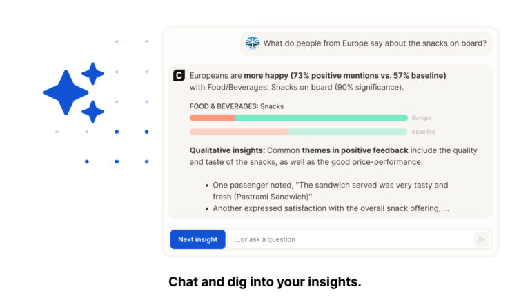Image resolution: width=530 pixels, height=298 pixels.
Task: Click the red segment of Europe bar
Action: tap(212, 118)
